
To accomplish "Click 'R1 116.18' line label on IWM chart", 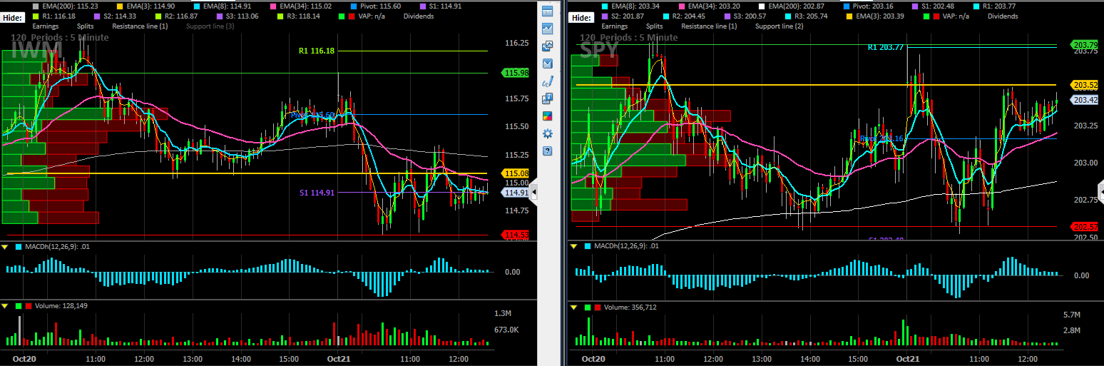I will click(317, 51).
